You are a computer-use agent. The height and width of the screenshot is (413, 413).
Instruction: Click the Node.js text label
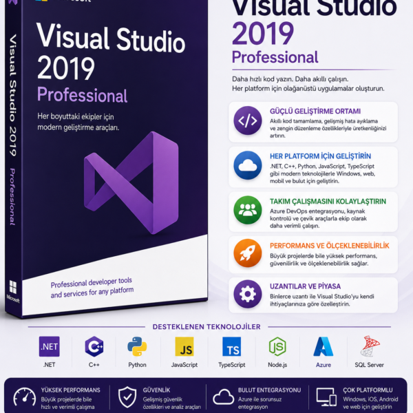[x=277, y=365]
